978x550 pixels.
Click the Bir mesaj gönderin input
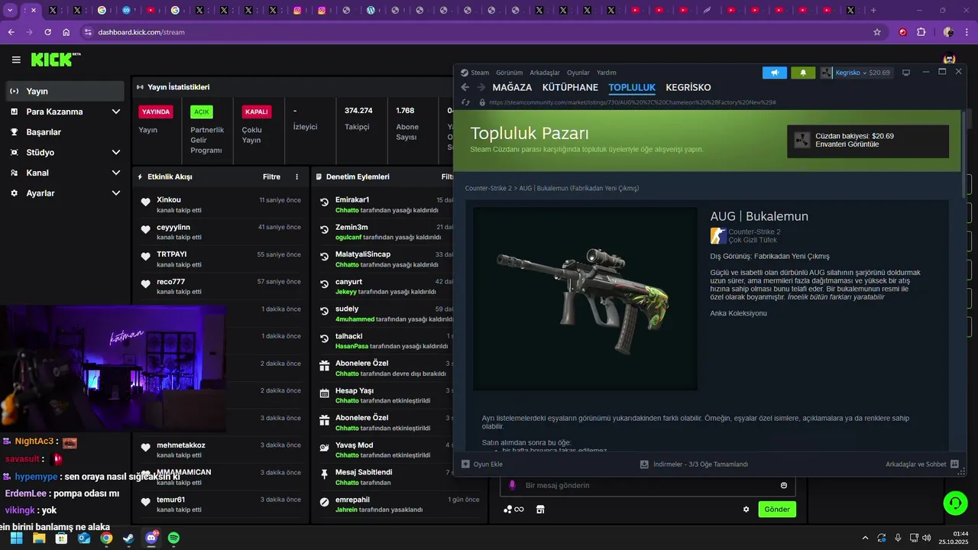pos(648,485)
